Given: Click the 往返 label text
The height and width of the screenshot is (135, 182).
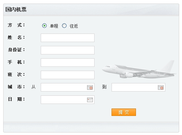Looking at the screenshot, I should point(74,26).
